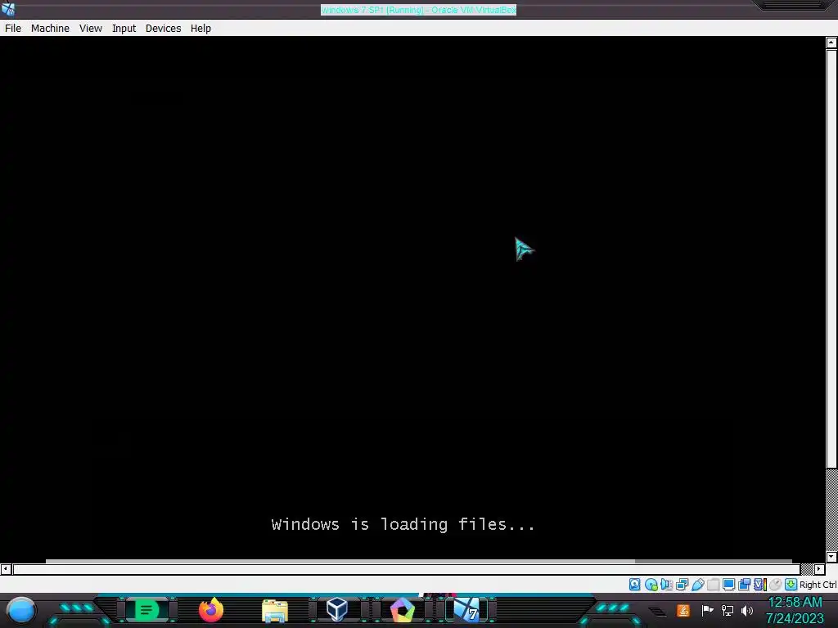Viewport: 838px width, 628px height.
Task: Click the recording indicator icon
Action: pyautogui.click(x=744, y=584)
